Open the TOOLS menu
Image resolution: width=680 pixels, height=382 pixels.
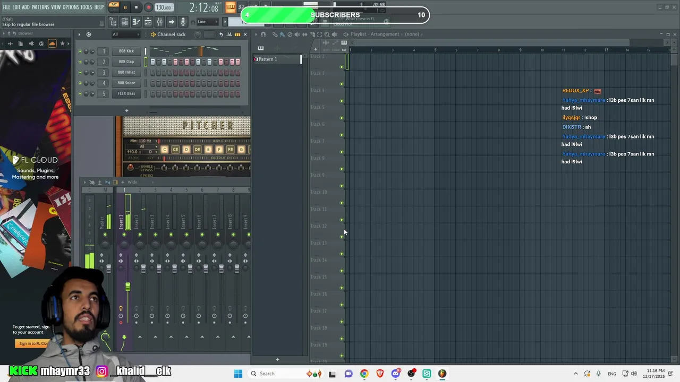pos(86,7)
